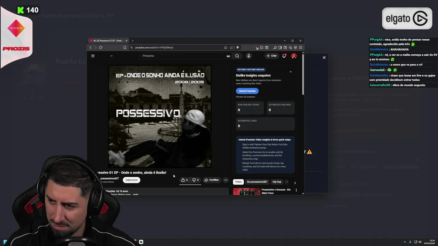Click the Subscrever subscribe button
The height and width of the screenshot is (246, 438).
(x=131, y=180)
